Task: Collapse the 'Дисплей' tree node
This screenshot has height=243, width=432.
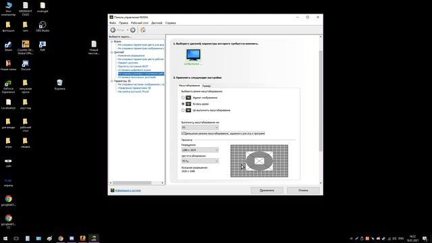Action: (112, 52)
